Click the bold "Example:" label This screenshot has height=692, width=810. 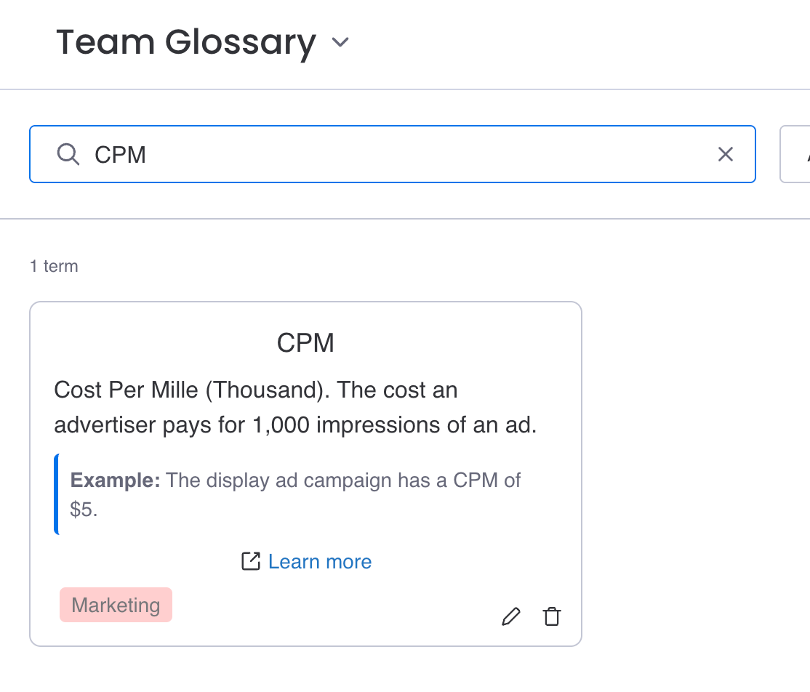click(x=115, y=480)
